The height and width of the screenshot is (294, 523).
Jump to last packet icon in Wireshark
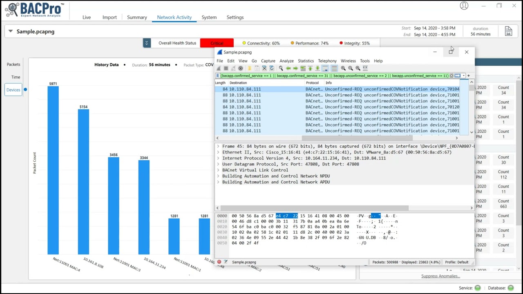coord(317,68)
